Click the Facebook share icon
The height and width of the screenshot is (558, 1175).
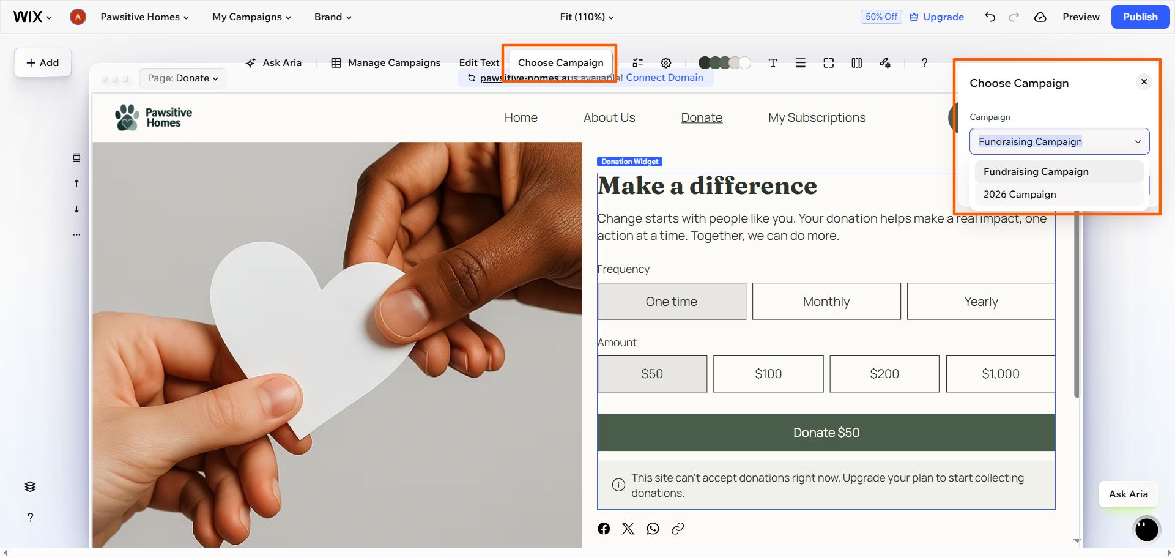pos(604,529)
